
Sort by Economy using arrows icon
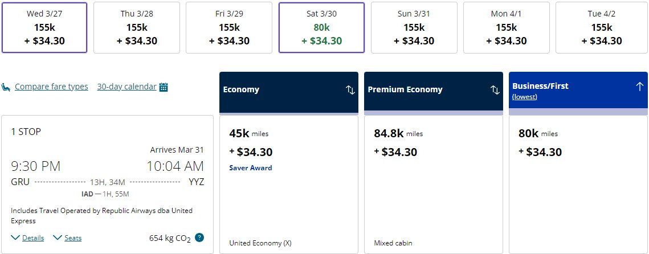point(350,90)
